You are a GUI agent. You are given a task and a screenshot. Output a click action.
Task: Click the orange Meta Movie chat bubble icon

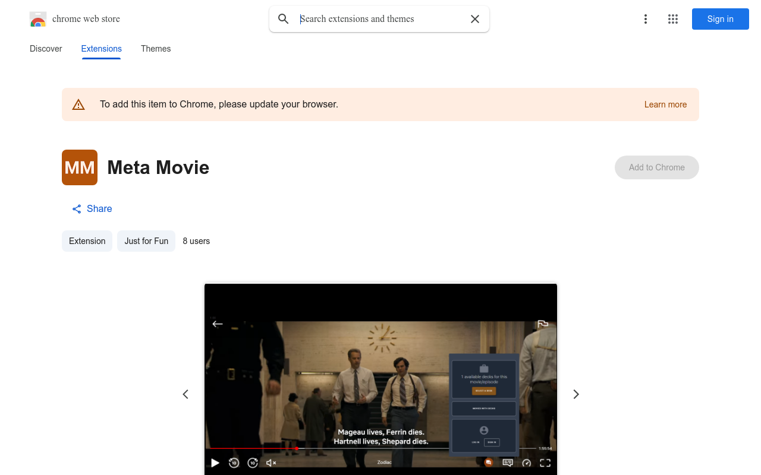tap(488, 463)
